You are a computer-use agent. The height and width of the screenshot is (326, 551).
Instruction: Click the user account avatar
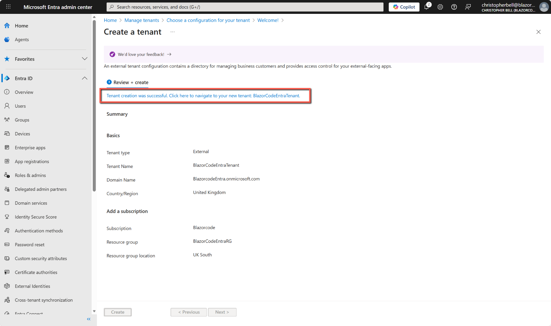click(544, 7)
